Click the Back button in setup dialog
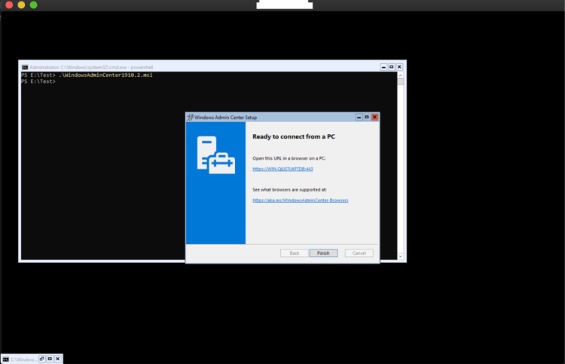The height and width of the screenshot is (364, 565). (295, 253)
